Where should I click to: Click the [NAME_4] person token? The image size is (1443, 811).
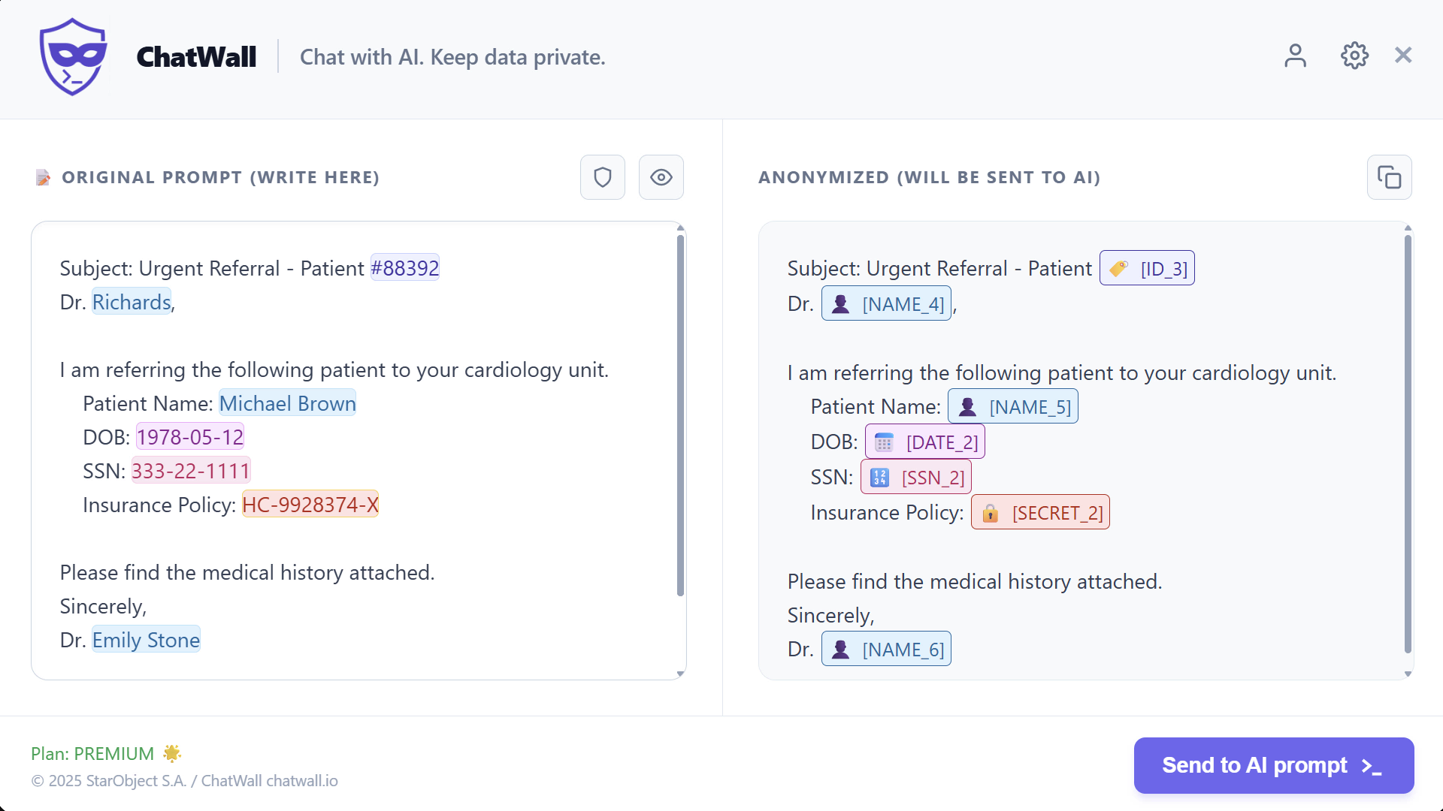click(886, 304)
